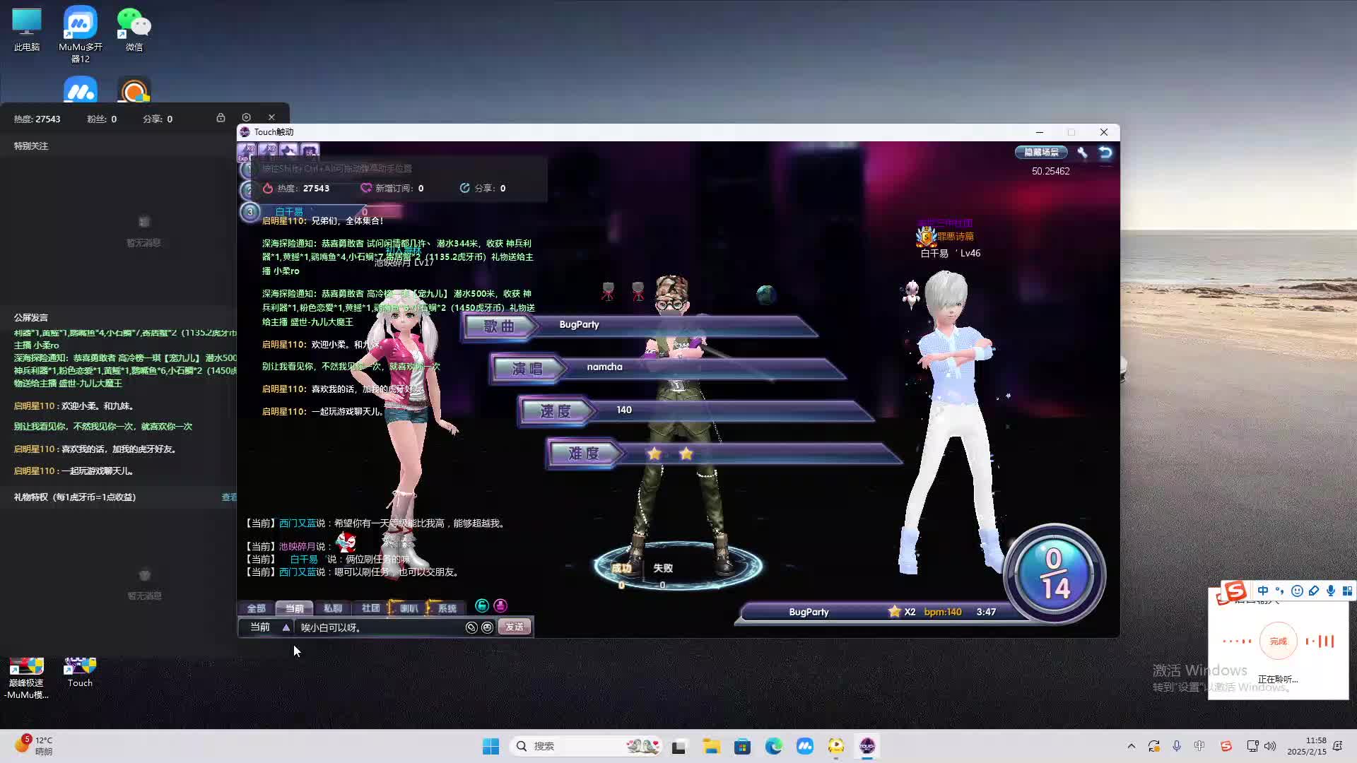
Task: Click the 完成 voice input button
Action: tap(1278, 641)
